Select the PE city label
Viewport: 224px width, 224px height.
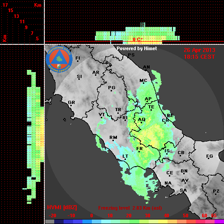coord(170,115)
